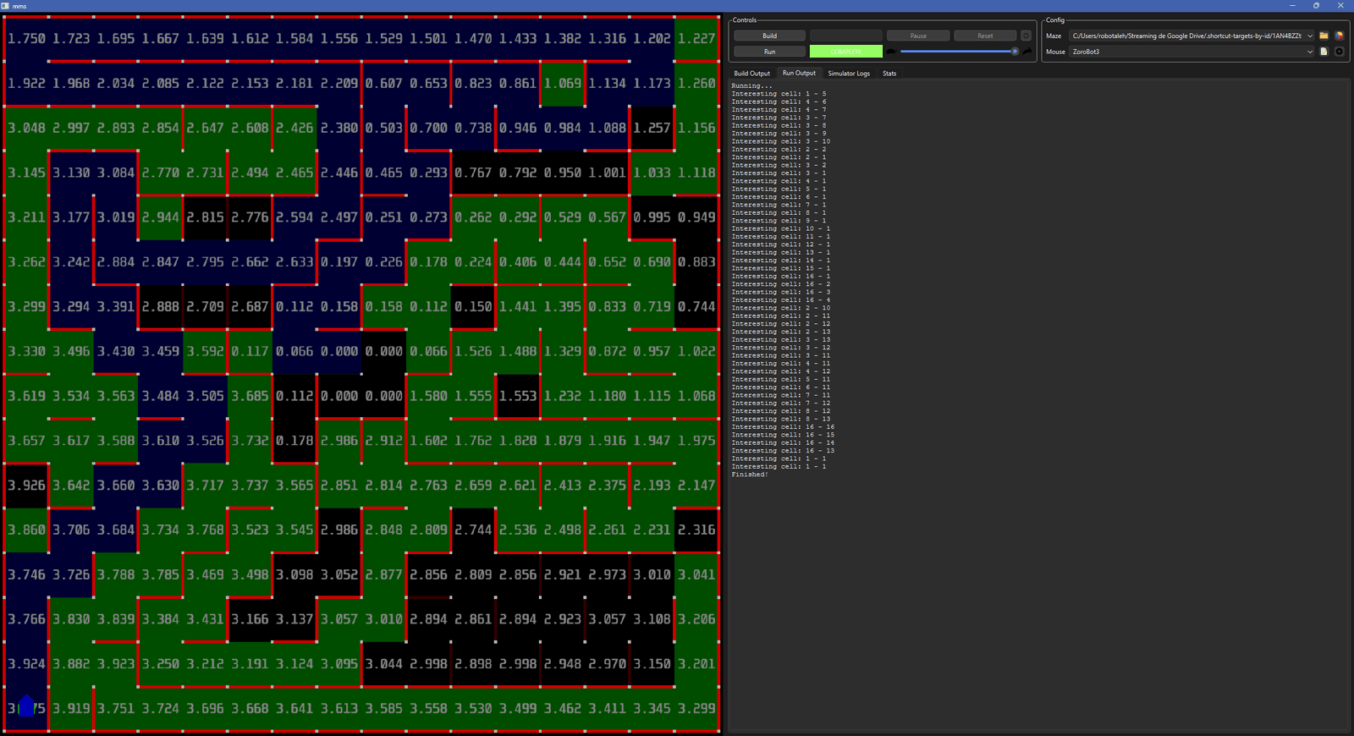Screen dimensions: 1354x736
Task: Click the green COMPLETE status bar
Action: 845,52
